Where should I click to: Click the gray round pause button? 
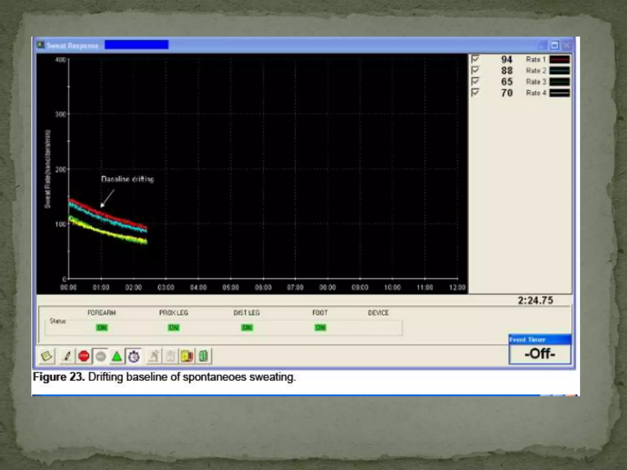(100, 356)
